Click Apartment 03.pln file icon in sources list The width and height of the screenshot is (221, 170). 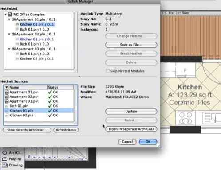click(7, 101)
